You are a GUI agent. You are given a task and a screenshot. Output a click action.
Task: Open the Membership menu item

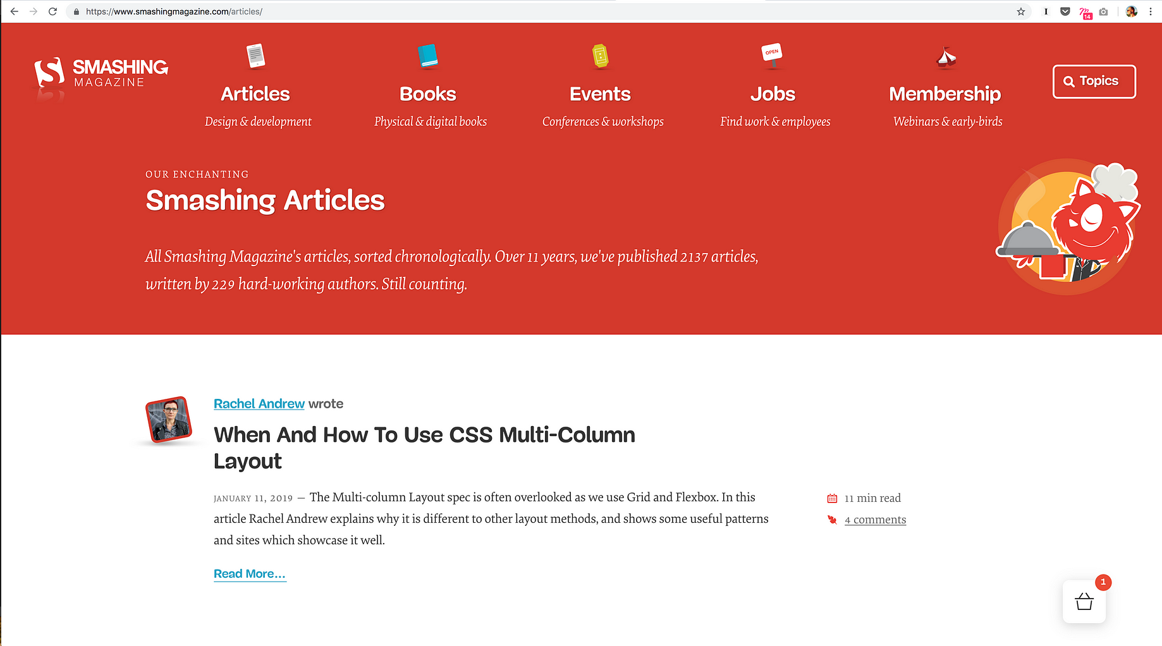(945, 94)
